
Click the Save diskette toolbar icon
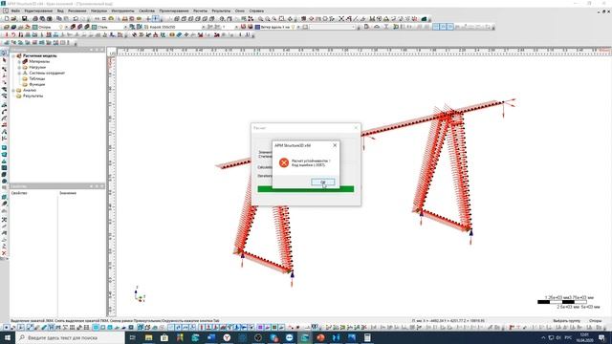[x=24, y=19]
